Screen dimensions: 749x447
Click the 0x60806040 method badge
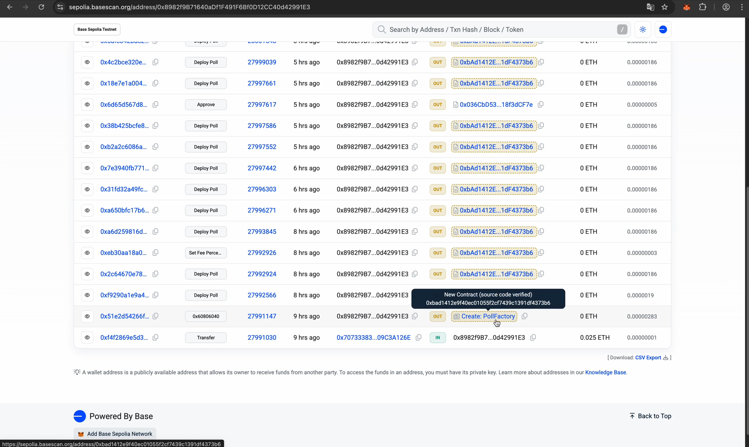point(206,316)
